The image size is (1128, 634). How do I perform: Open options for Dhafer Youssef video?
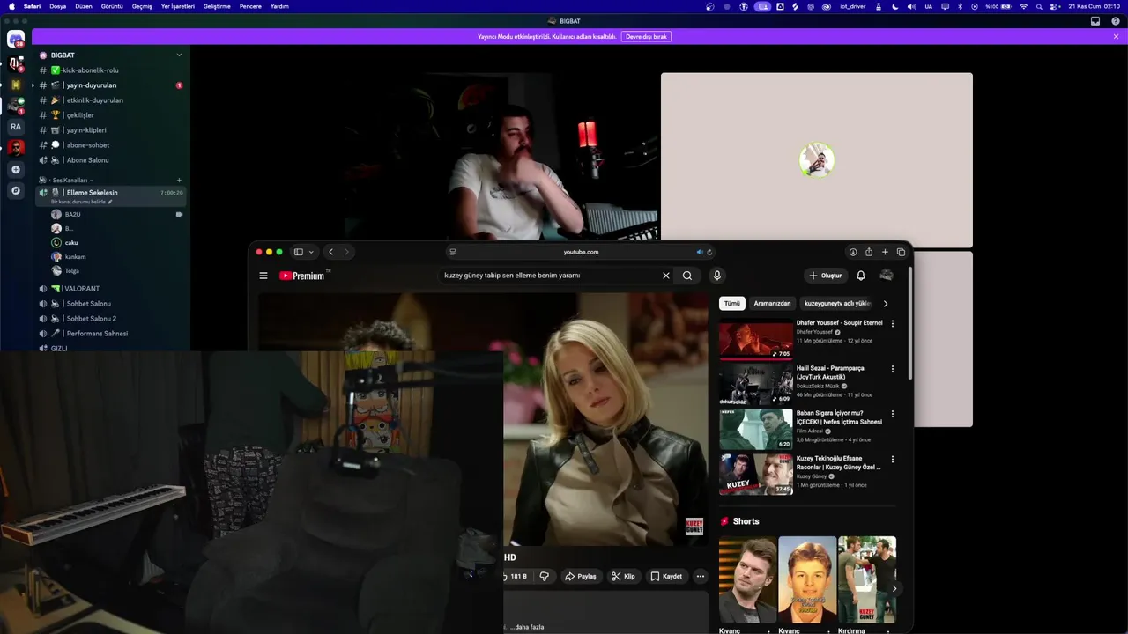click(x=892, y=323)
